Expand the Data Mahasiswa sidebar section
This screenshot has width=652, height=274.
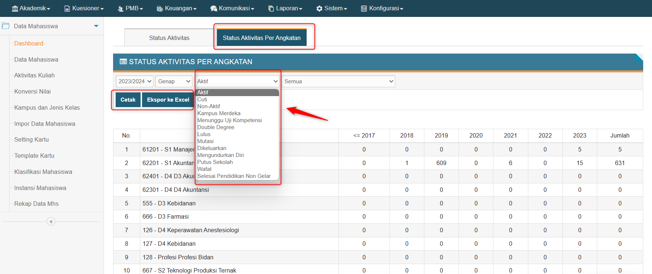pos(96,26)
